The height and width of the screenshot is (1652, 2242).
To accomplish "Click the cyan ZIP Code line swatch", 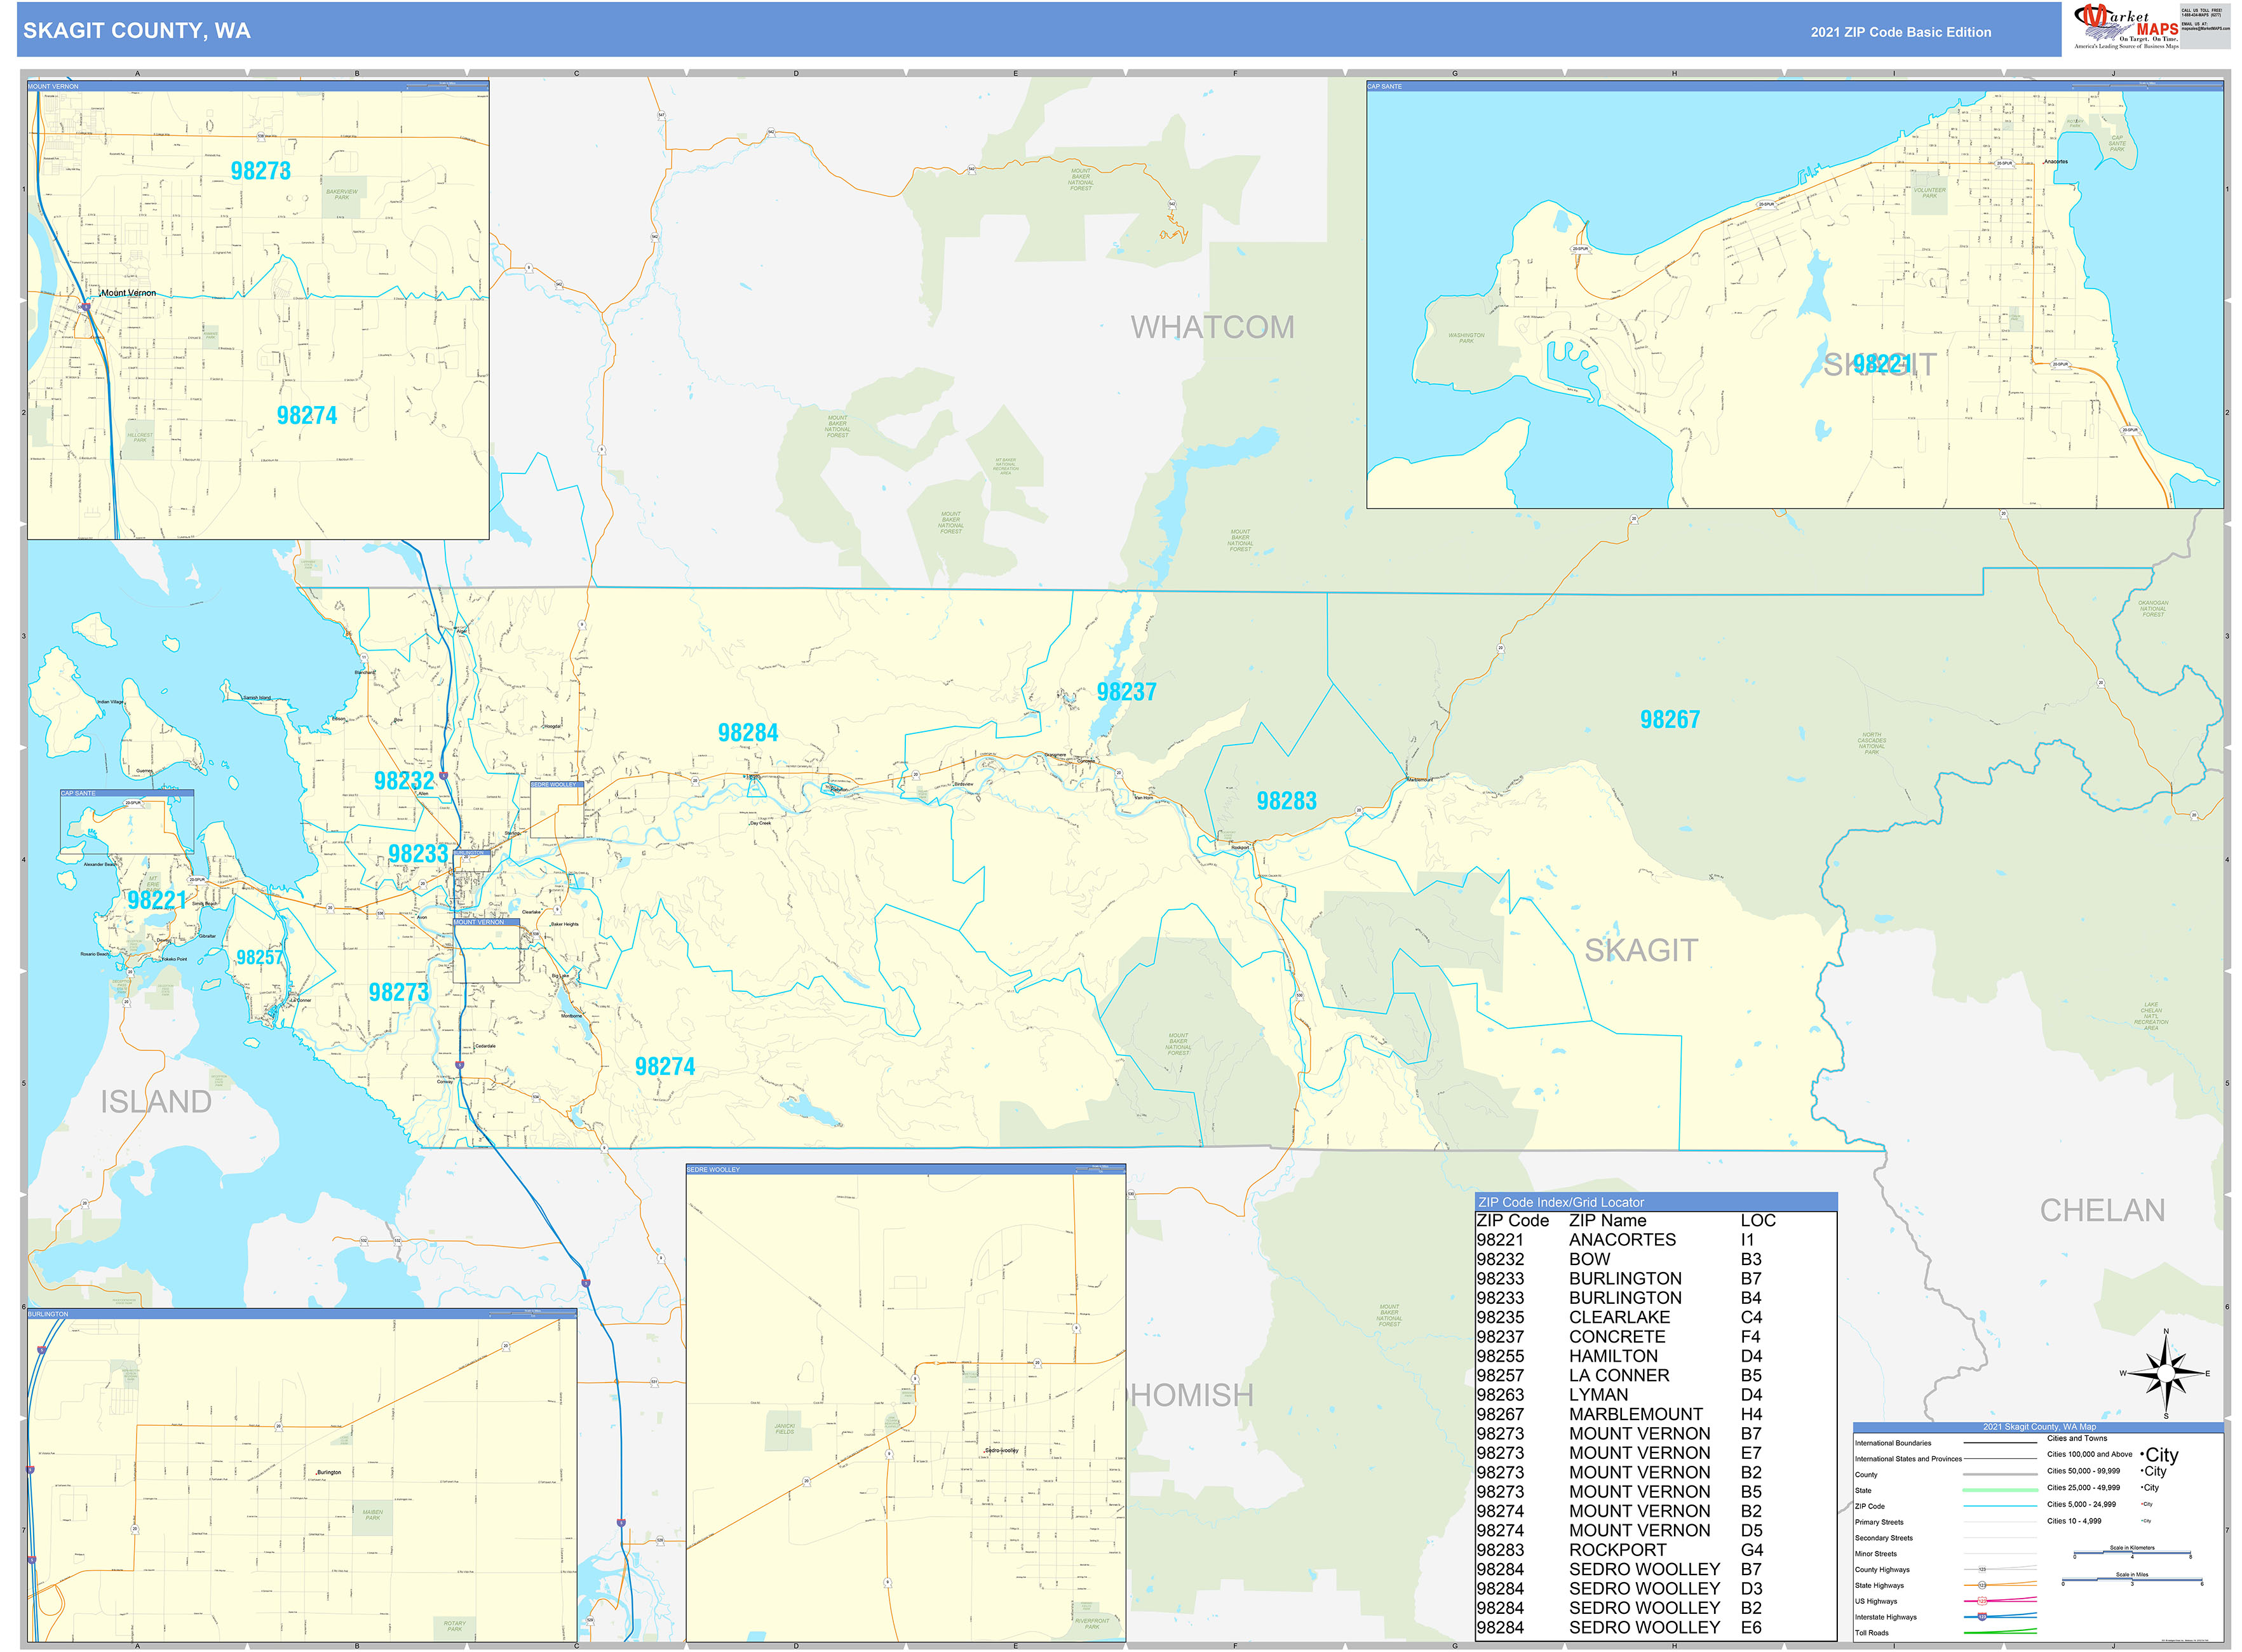I will click(x=1999, y=1506).
